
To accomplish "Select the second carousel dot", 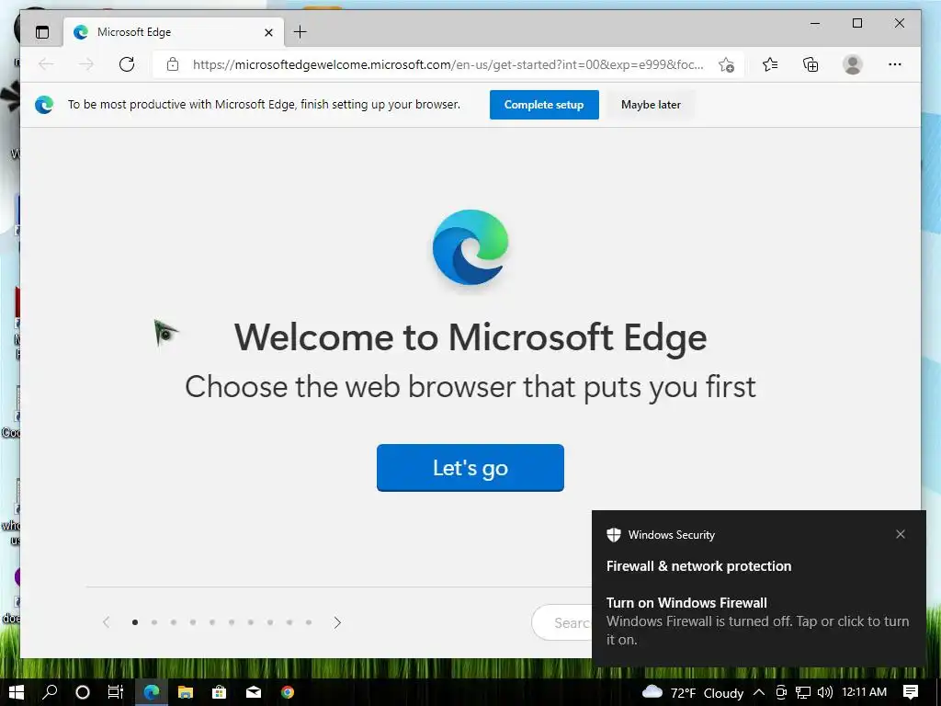I will coord(154,622).
